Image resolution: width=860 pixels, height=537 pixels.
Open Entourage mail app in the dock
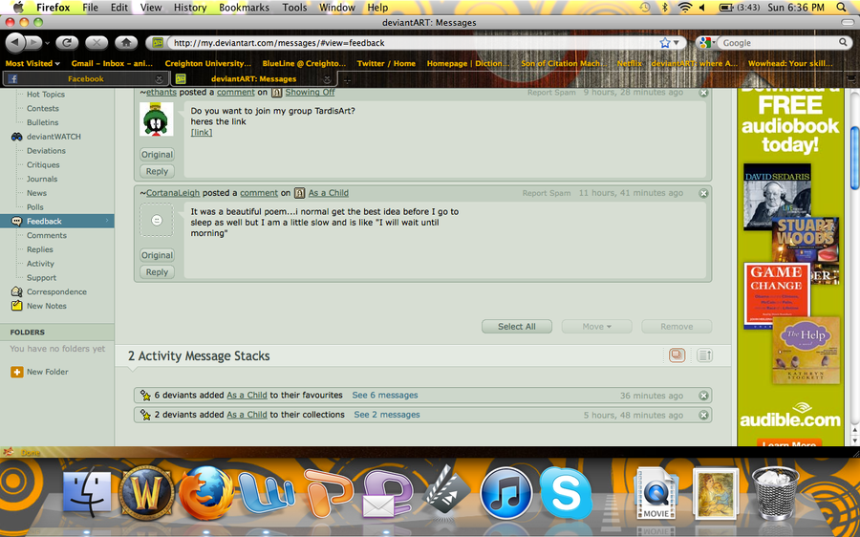coord(387,494)
